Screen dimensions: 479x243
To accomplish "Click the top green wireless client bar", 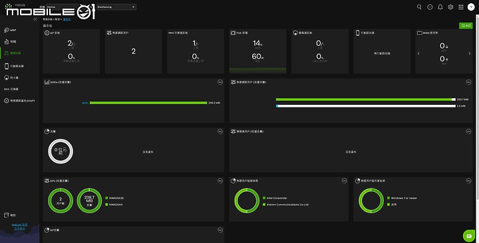I will pyautogui.click(x=366, y=100).
